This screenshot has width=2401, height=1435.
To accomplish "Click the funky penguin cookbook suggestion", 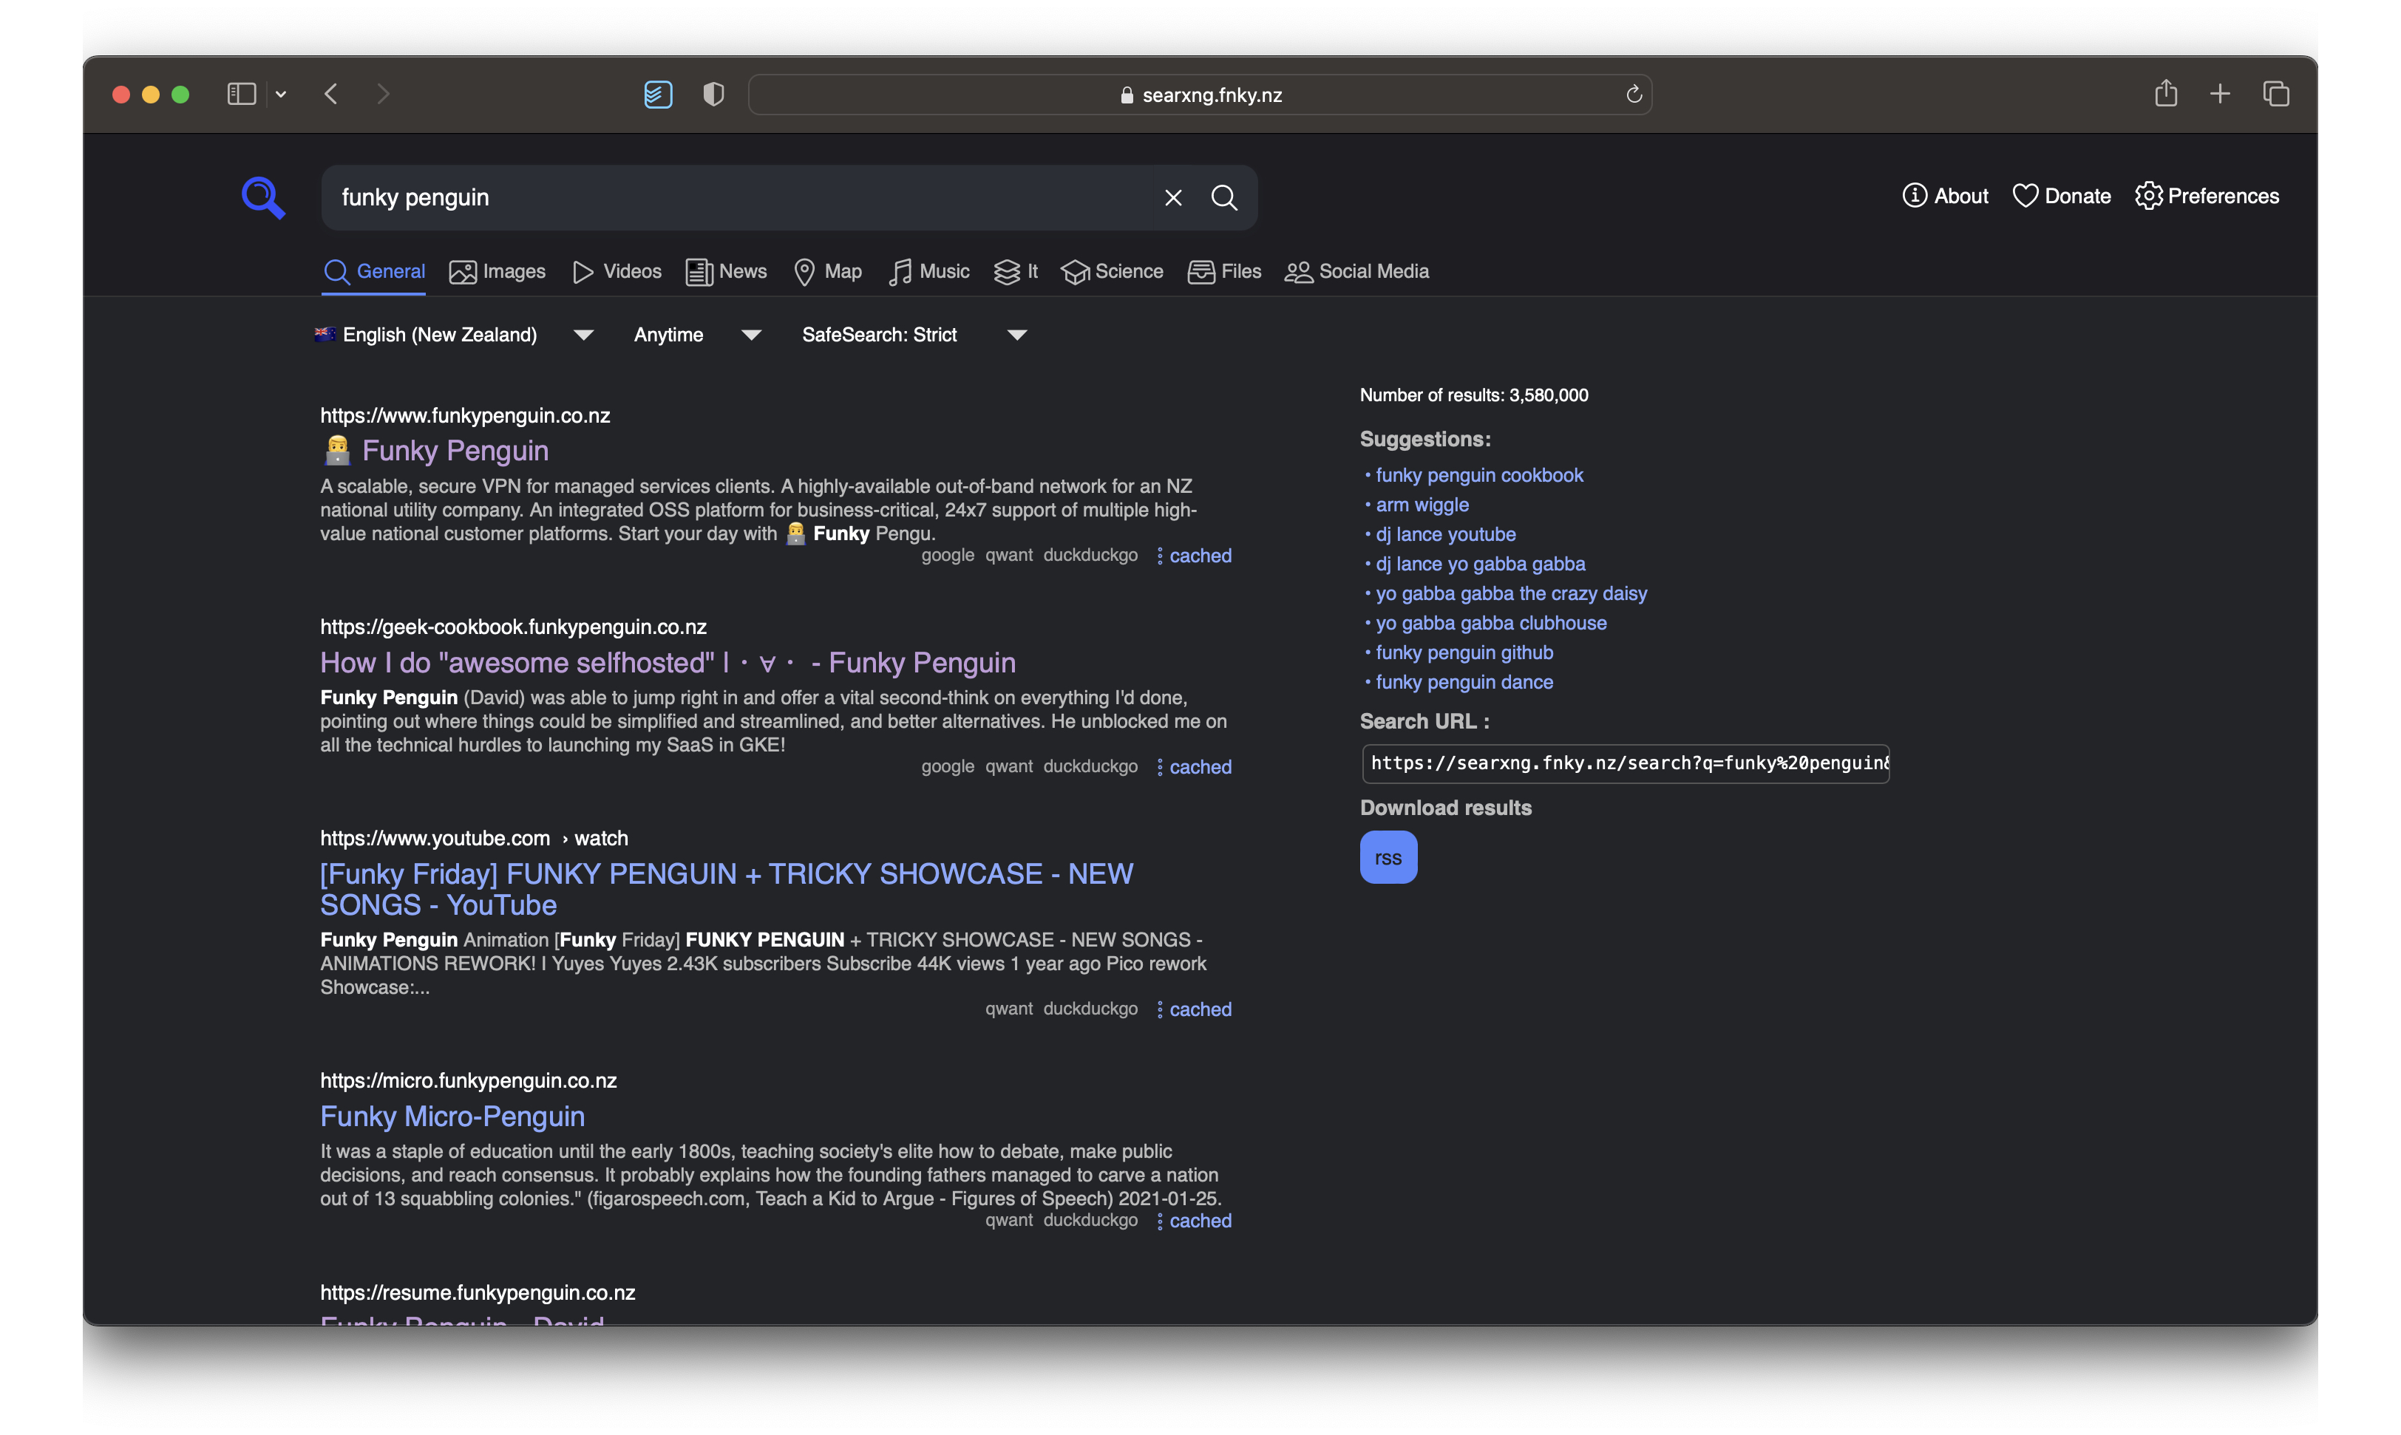I will pos(1478,475).
